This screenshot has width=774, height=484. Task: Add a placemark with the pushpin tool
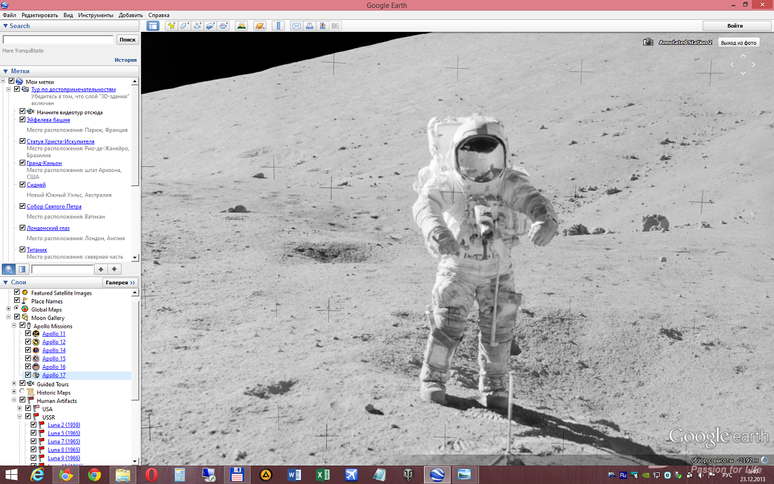[x=171, y=26]
